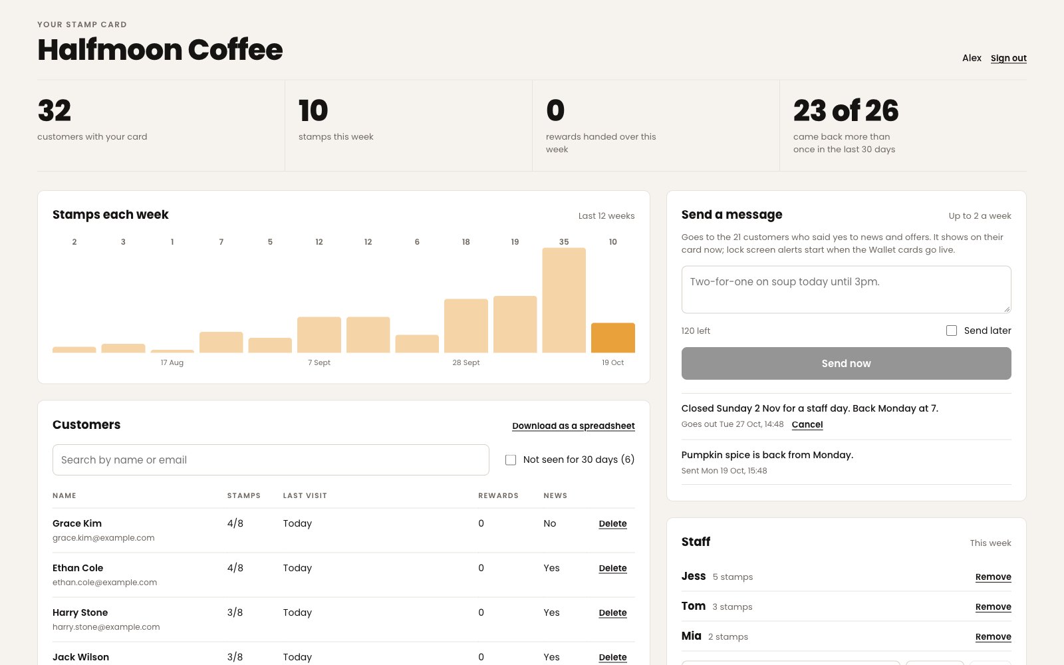Image resolution: width=1064 pixels, height=665 pixels.
Task: Click the chart bar labeled 19
Action: click(515, 324)
